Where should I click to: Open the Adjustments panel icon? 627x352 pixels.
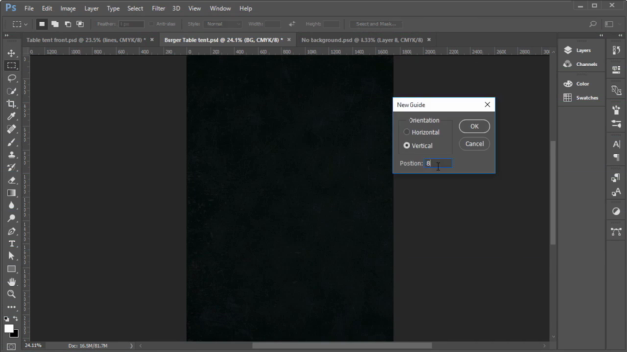[616, 211]
